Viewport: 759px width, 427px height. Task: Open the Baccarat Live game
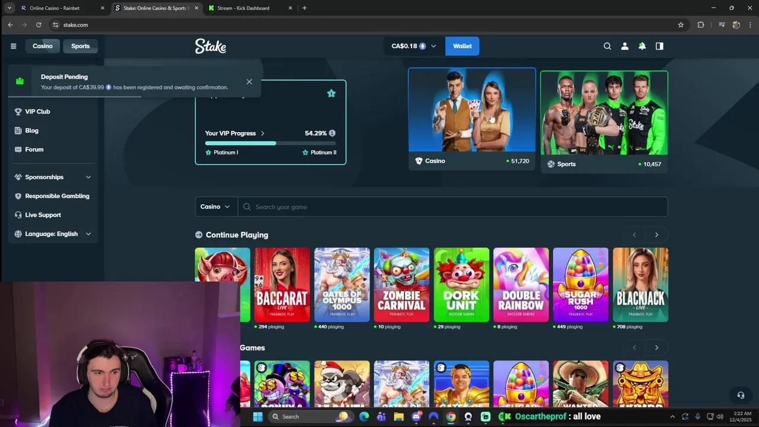pyautogui.click(x=282, y=285)
